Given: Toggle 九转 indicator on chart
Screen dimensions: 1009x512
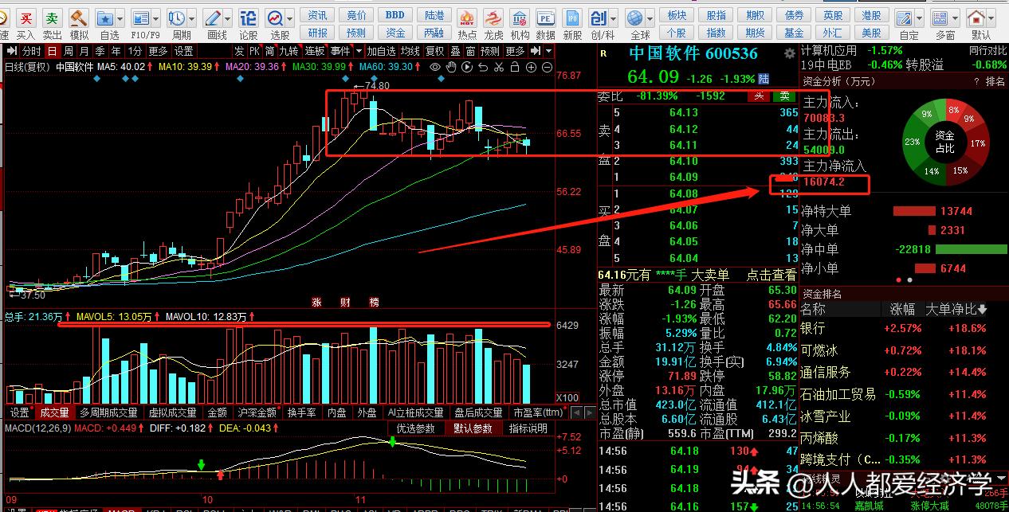Looking at the screenshot, I should pyautogui.click(x=289, y=51).
